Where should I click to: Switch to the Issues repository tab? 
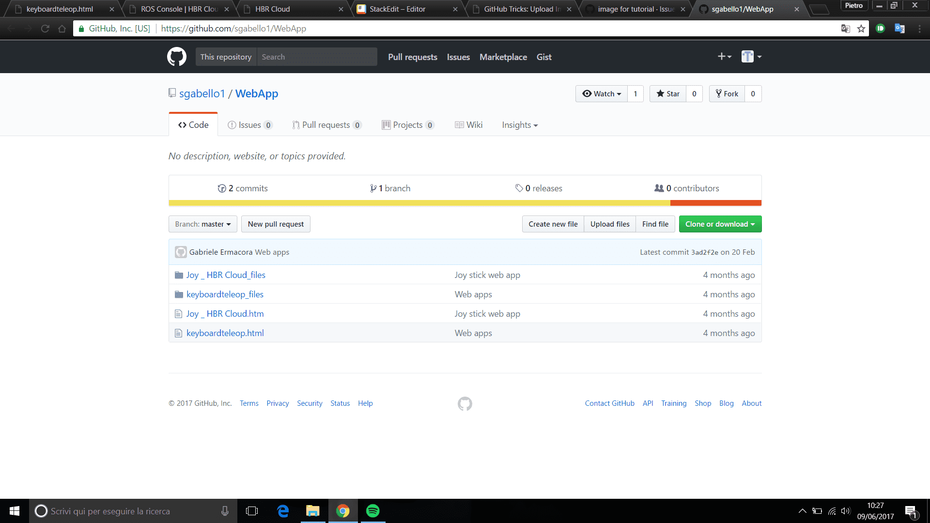pos(249,125)
